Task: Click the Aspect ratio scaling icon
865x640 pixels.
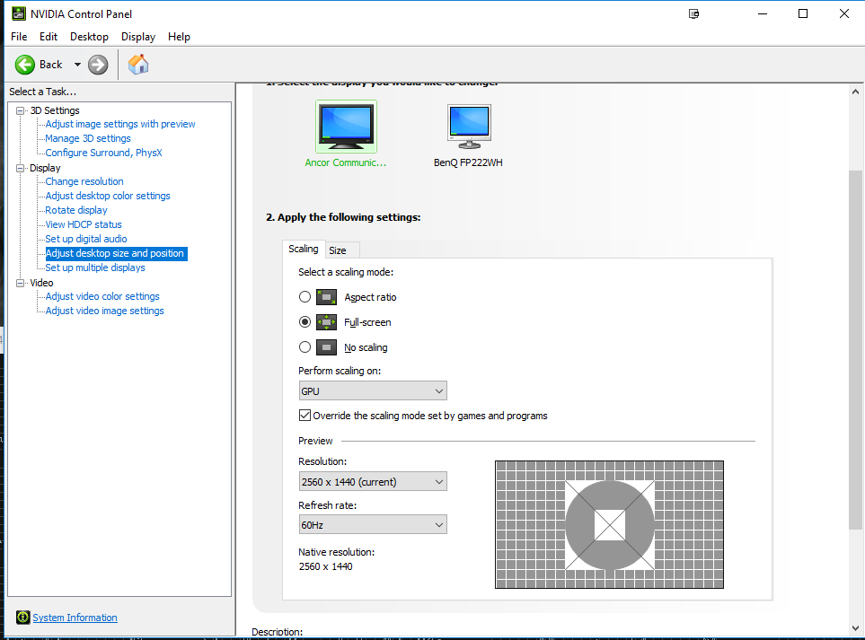Action: coord(326,297)
